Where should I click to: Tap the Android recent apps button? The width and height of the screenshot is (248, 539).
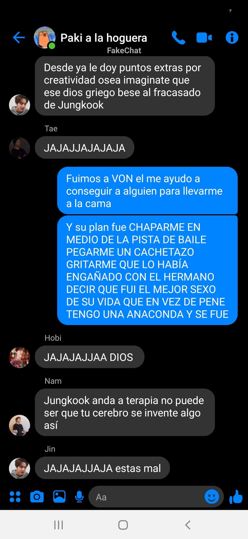click(59, 525)
